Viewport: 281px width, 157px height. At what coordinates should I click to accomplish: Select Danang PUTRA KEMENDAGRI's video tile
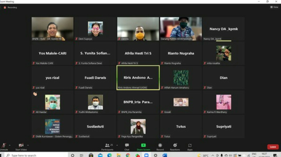click(x=181, y=29)
